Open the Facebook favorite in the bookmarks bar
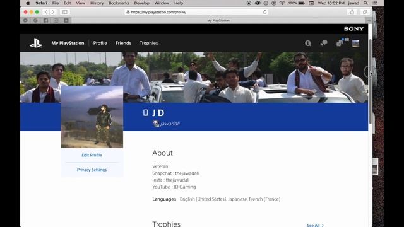This screenshot has width=404, height=227. click(45, 20)
